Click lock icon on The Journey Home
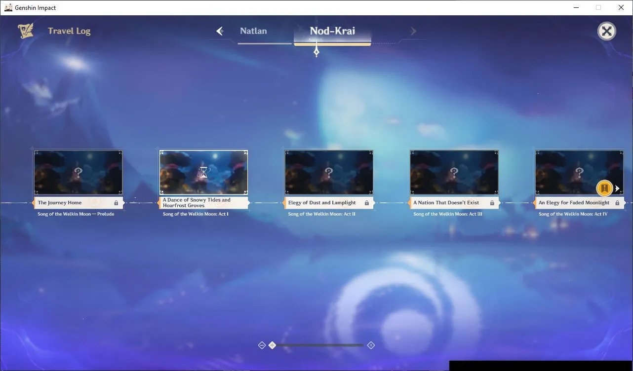The height and width of the screenshot is (371, 633). pyautogui.click(x=116, y=203)
